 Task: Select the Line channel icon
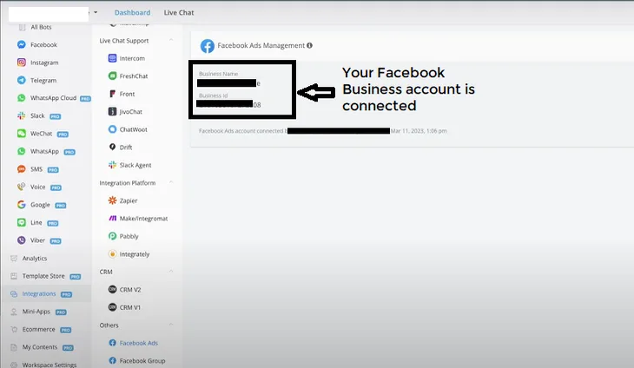(22, 222)
